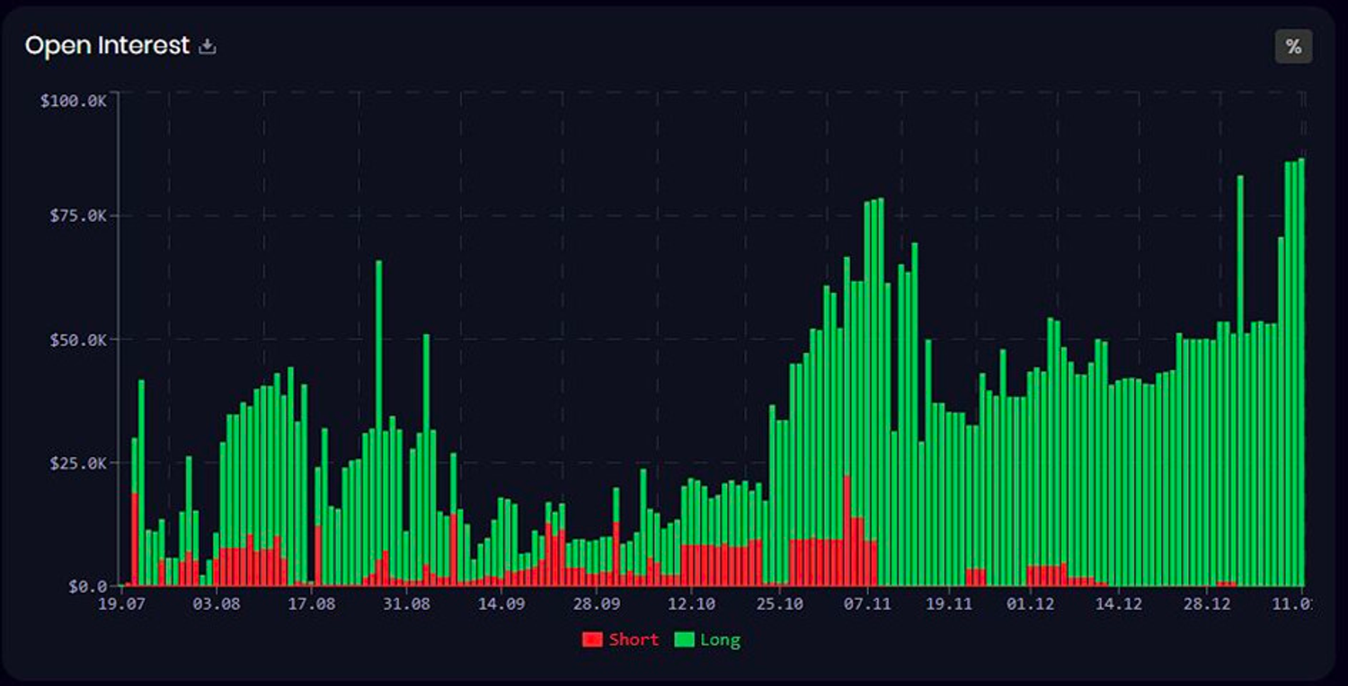
Task: Select the 01.12 date tick label
Action: point(1031,604)
